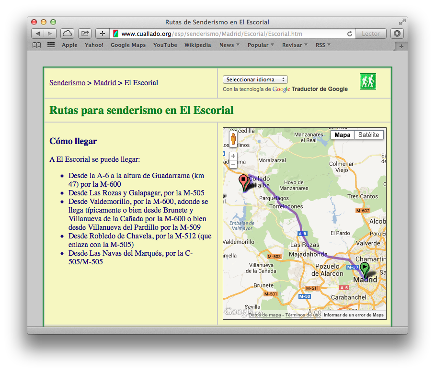Click the green start marker at Madrid
The width and height of the screenshot is (435, 372).
(x=365, y=271)
